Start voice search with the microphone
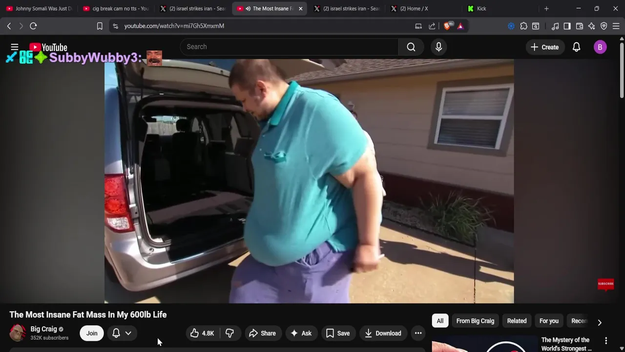Image resolution: width=625 pixels, height=352 pixels. point(438,47)
